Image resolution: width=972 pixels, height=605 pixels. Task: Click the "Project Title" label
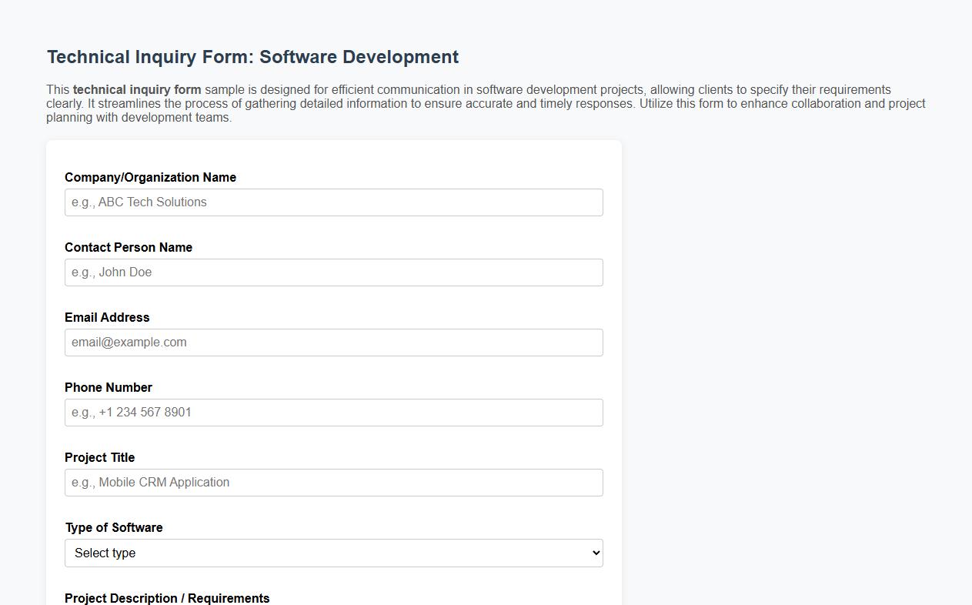pos(99,457)
